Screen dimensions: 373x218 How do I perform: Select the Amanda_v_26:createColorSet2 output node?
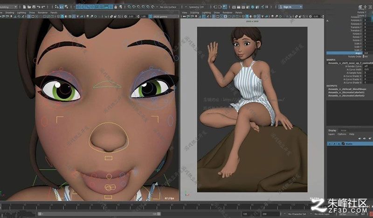point(346,96)
